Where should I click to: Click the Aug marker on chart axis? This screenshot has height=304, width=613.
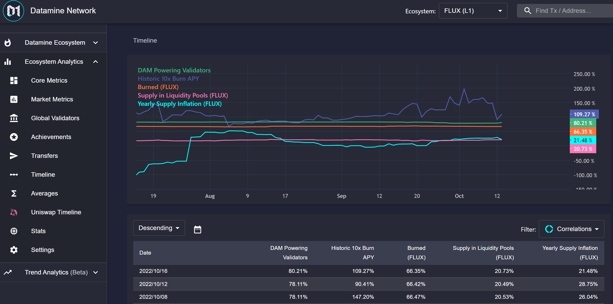[x=210, y=196]
